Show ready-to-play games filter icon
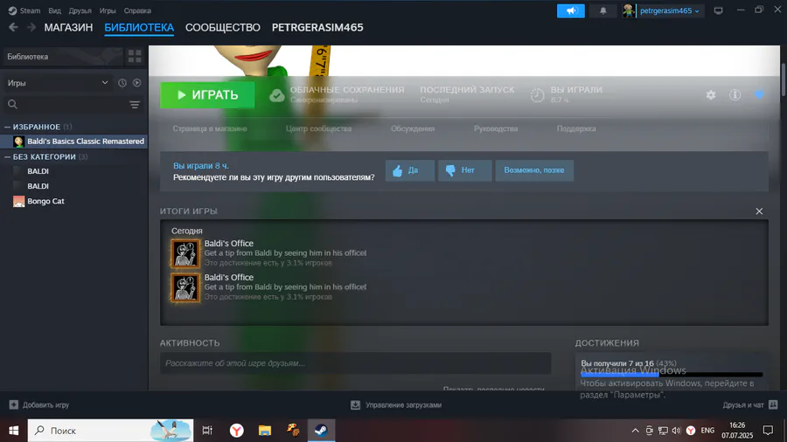This screenshot has height=442, width=787. point(136,83)
